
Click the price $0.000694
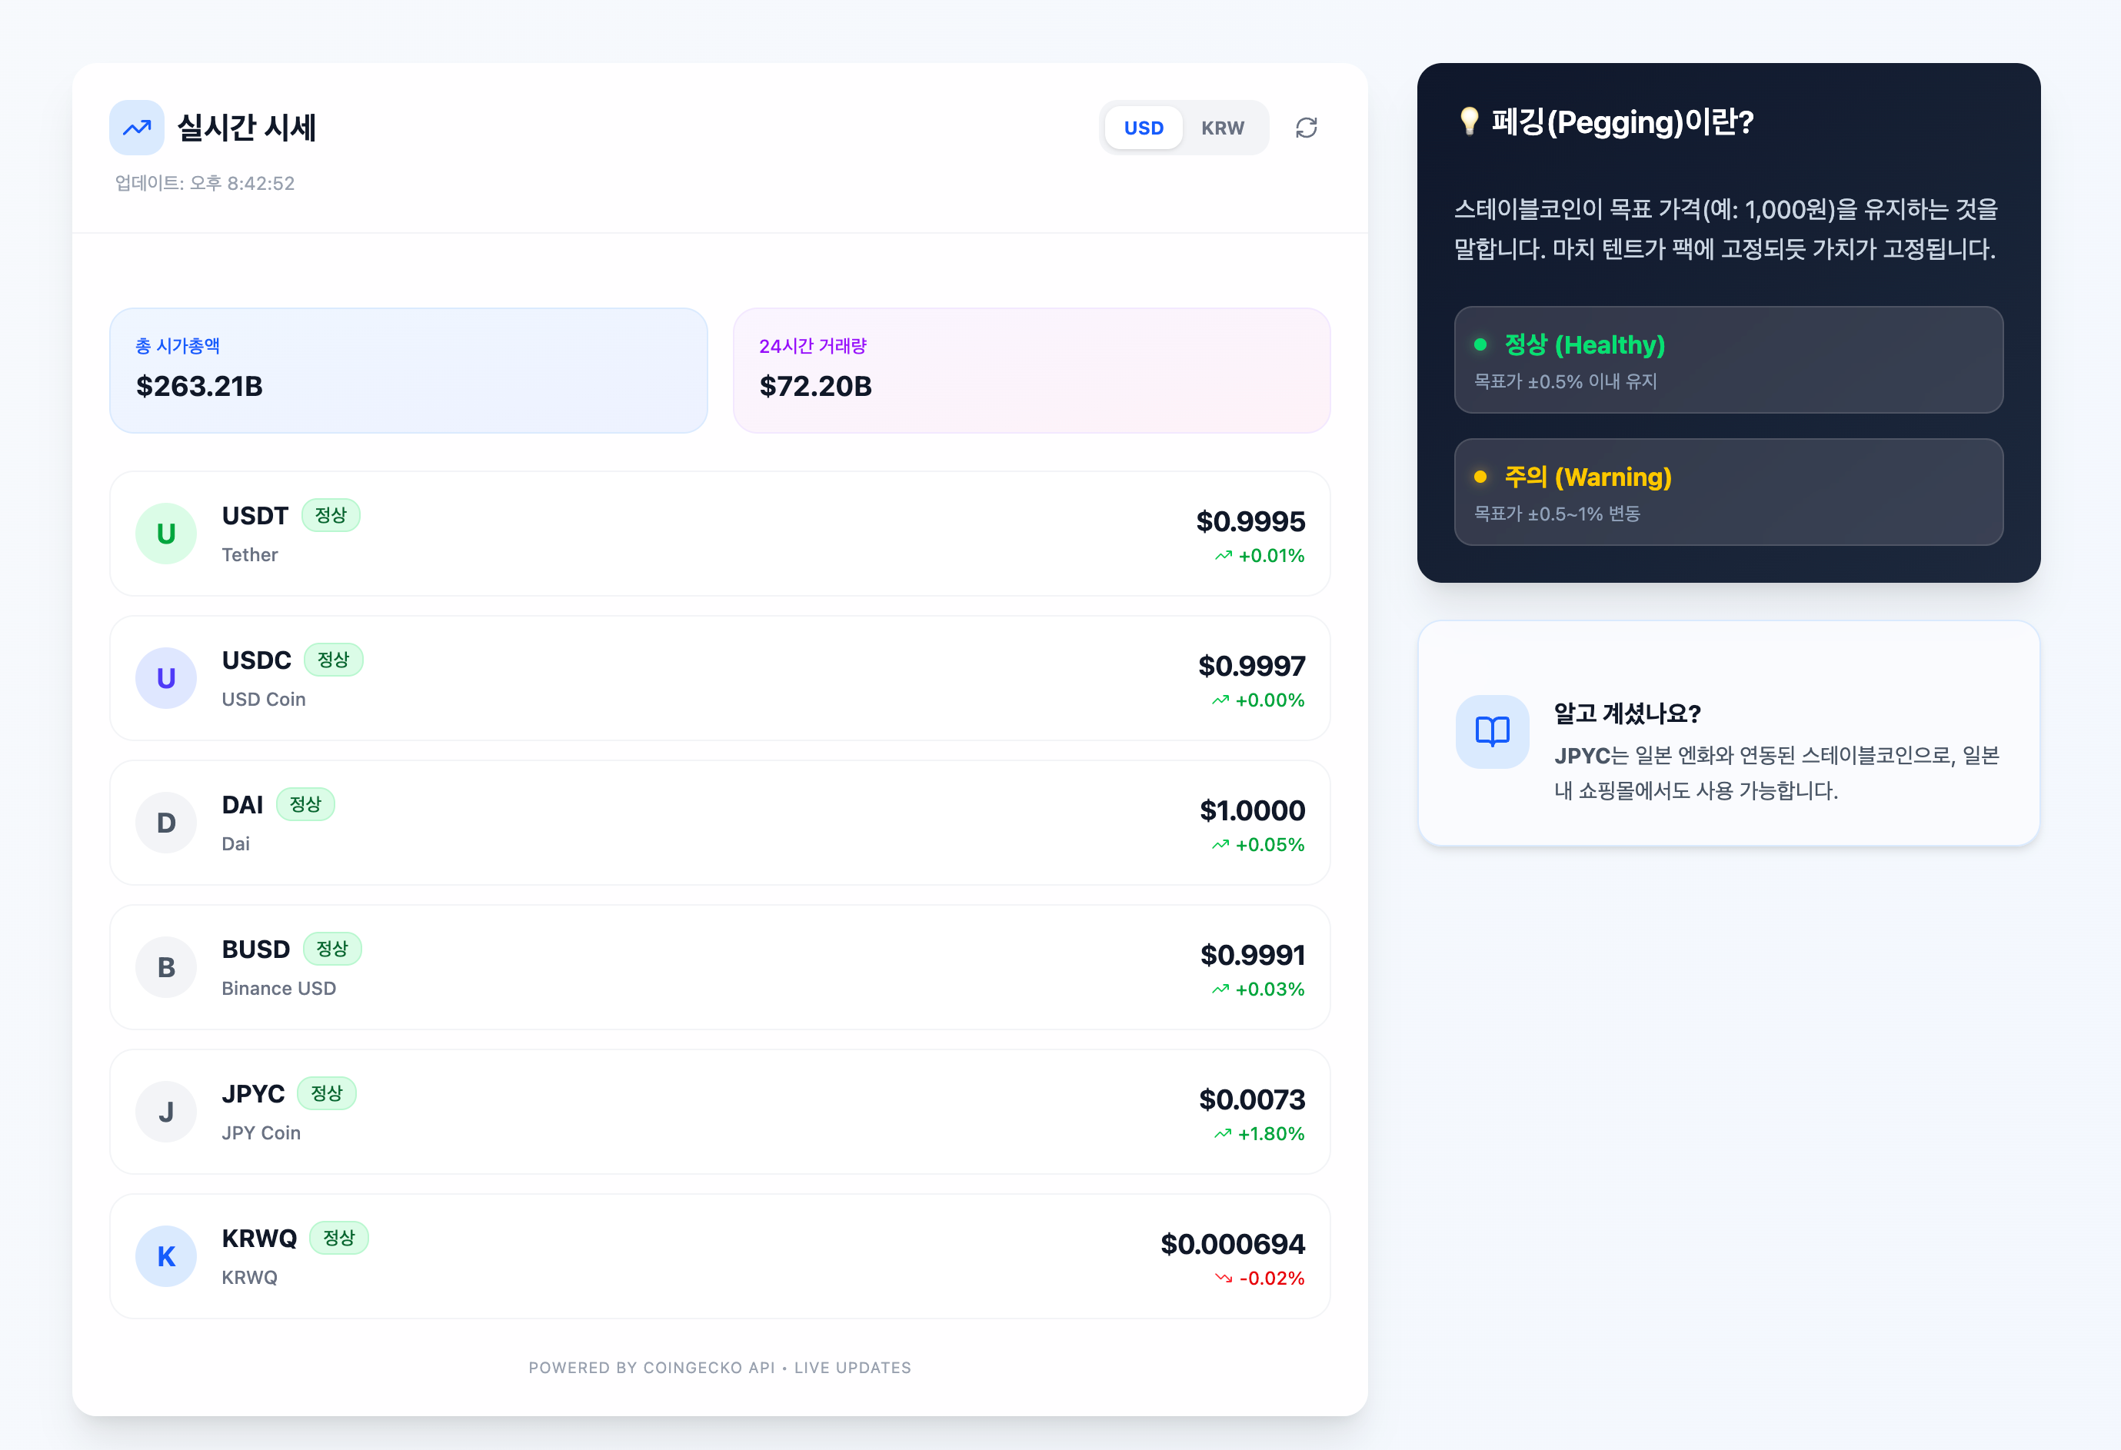click(x=1232, y=1244)
